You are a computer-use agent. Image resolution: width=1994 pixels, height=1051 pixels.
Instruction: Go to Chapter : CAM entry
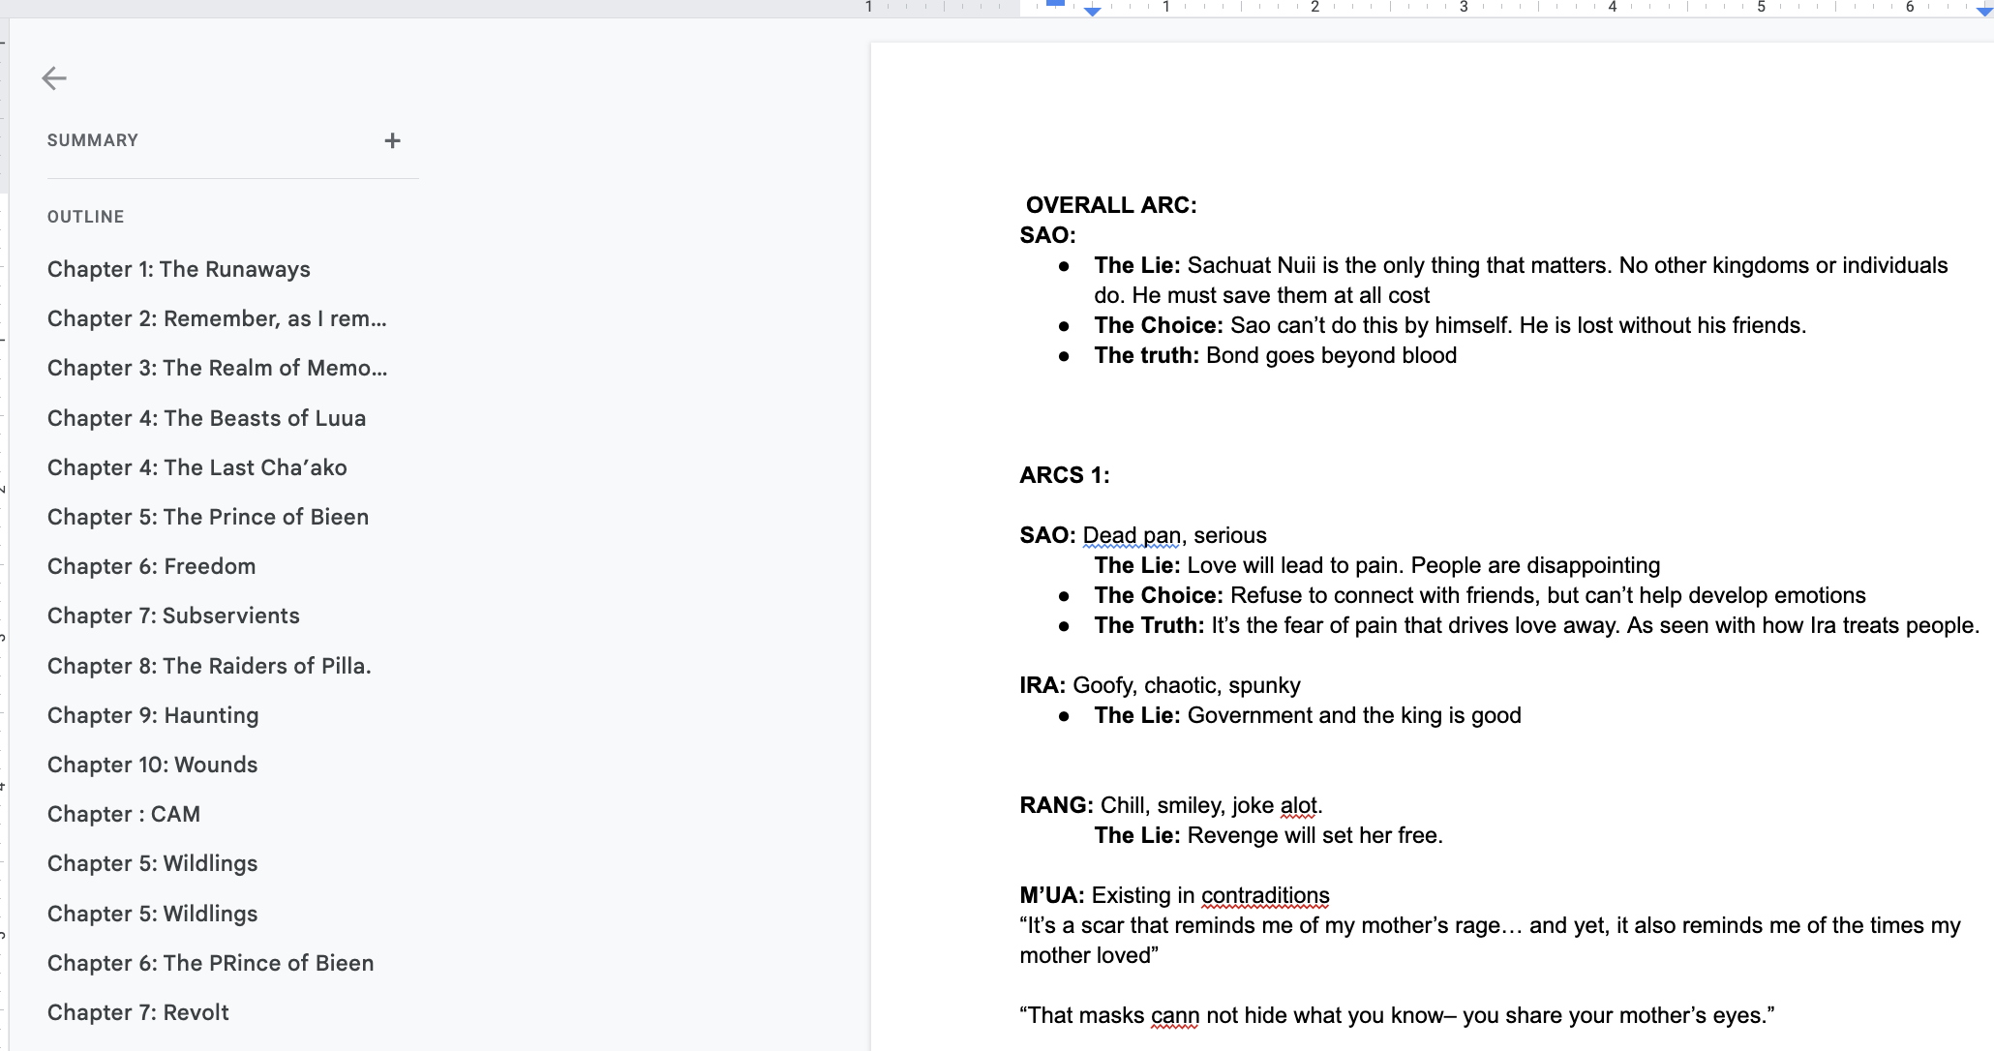(124, 814)
